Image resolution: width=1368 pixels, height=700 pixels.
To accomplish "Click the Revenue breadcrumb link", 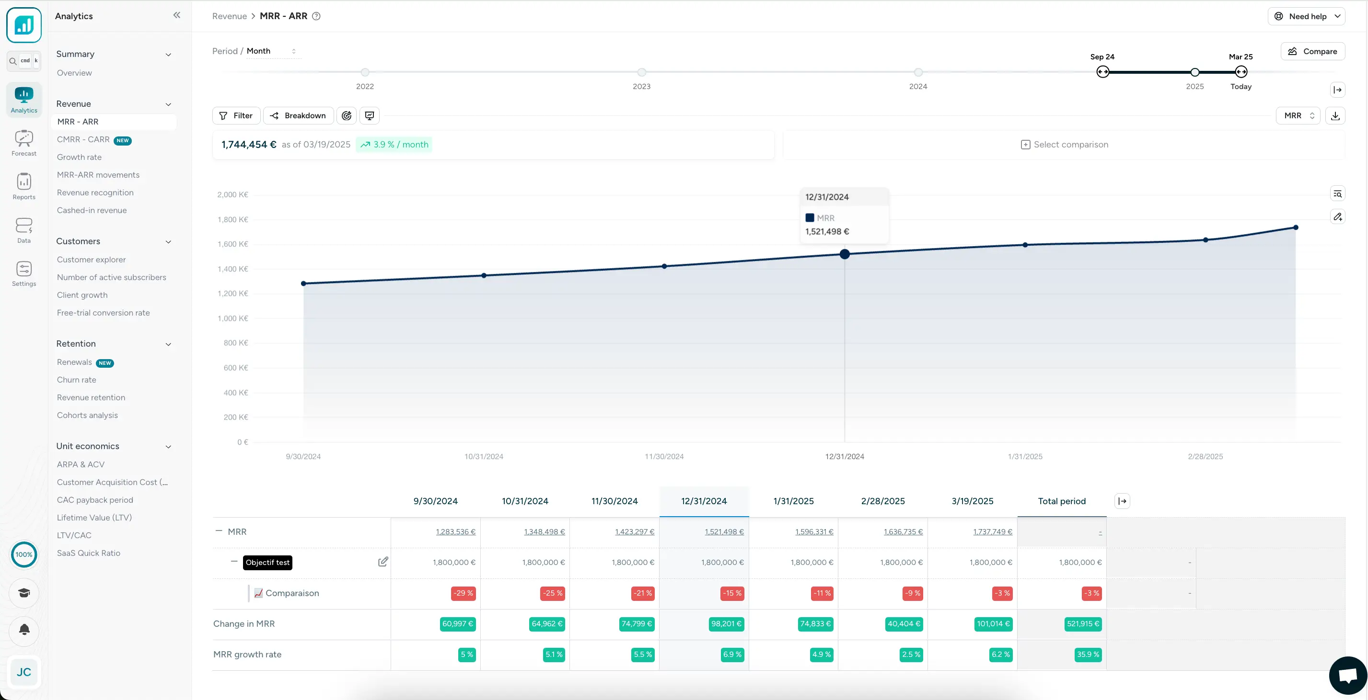I will point(230,16).
